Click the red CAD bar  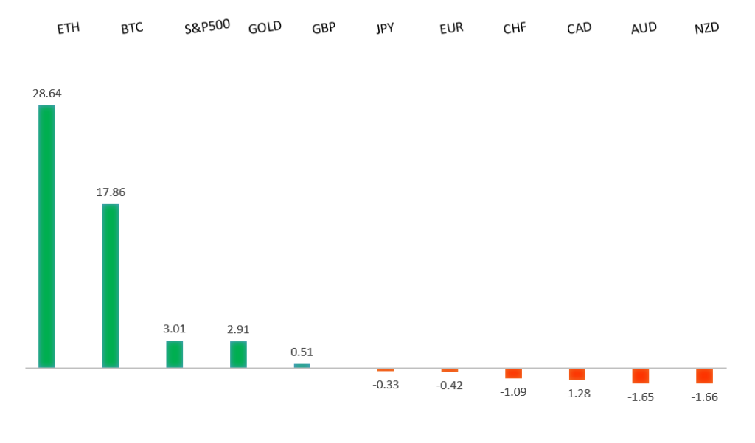577,374
